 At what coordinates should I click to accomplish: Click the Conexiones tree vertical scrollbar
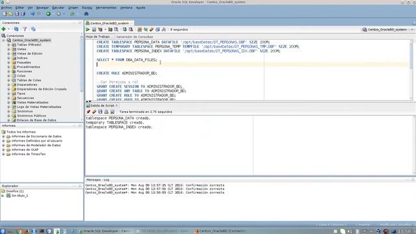click(81, 77)
